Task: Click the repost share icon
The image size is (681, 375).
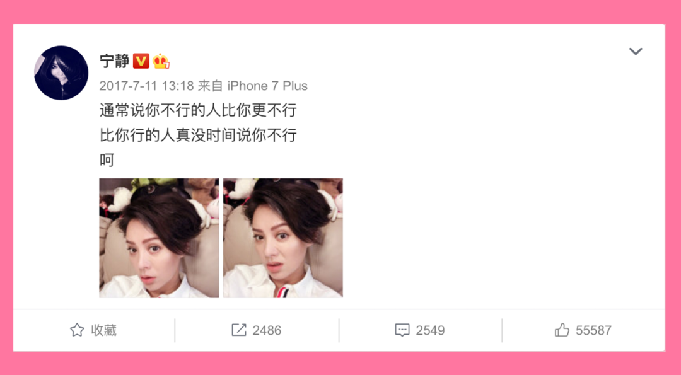Action: (238, 330)
